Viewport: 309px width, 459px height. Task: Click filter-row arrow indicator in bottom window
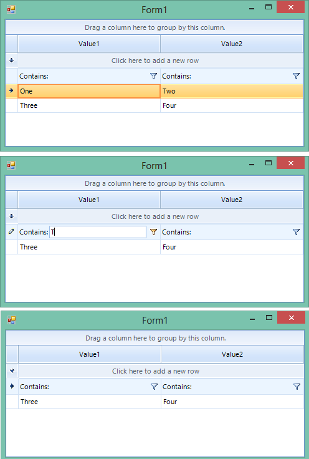pyautogui.click(x=12, y=387)
